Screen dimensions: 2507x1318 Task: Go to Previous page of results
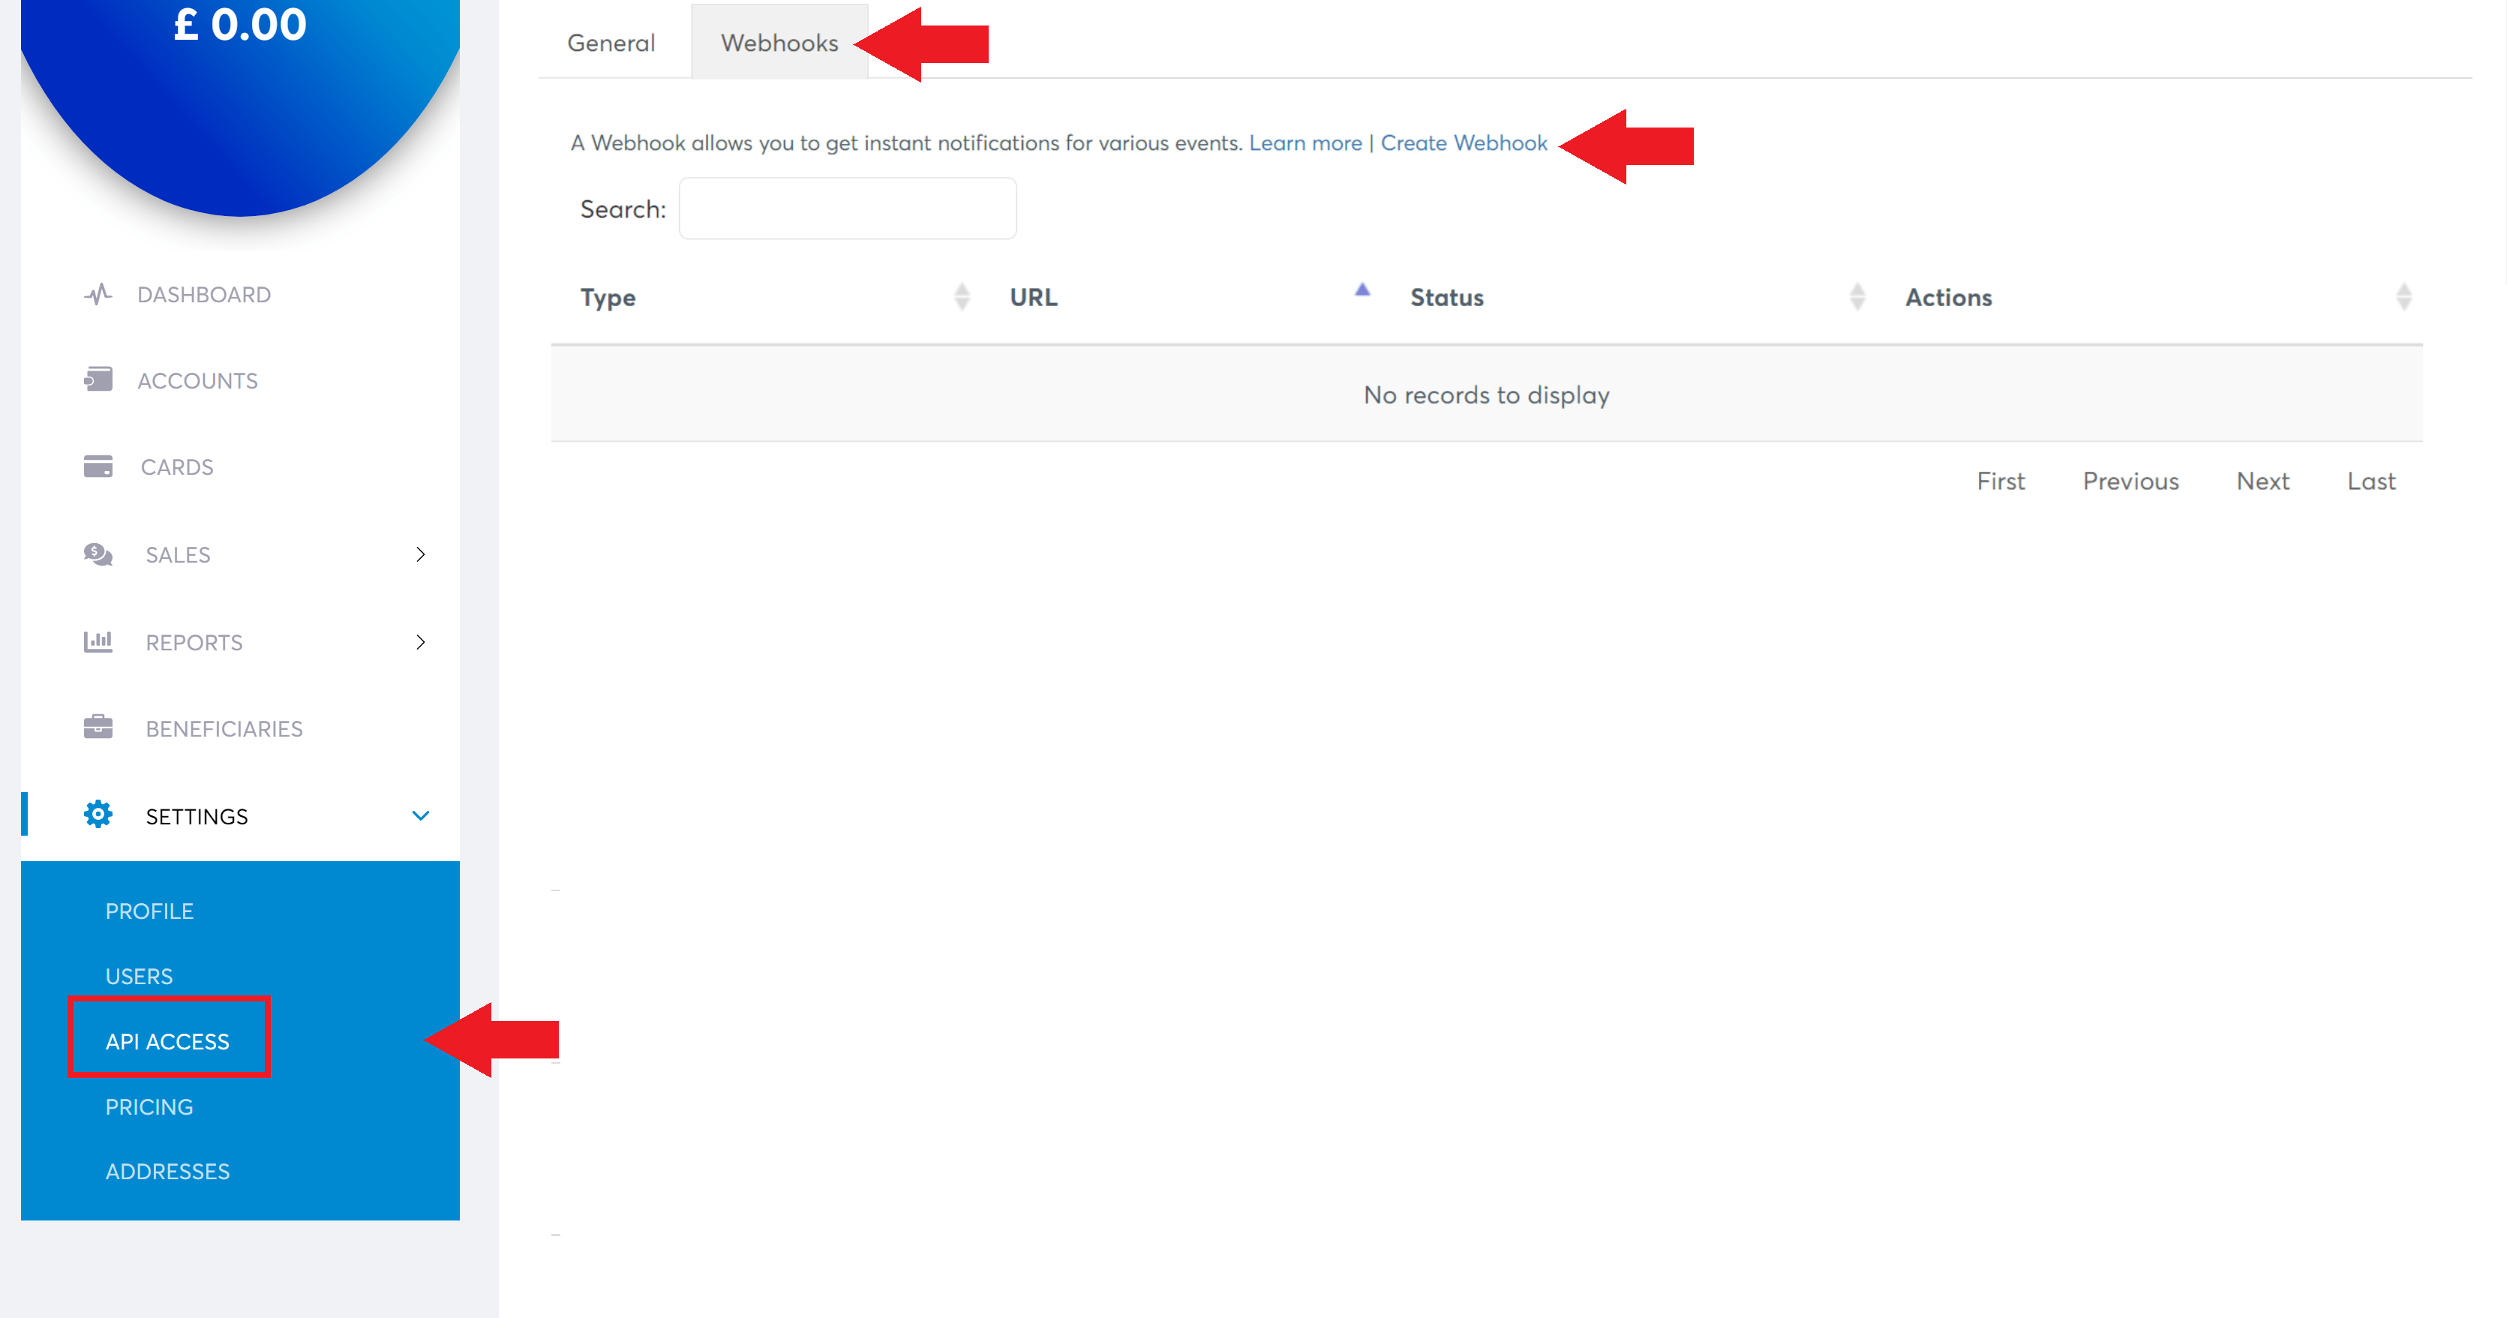tap(2130, 481)
